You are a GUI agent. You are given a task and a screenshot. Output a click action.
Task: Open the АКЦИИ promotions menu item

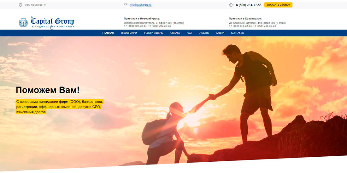point(220,33)
